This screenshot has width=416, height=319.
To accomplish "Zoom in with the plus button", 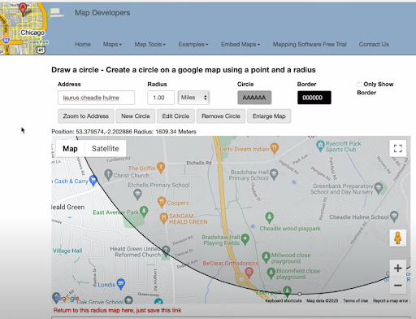I will (398, 269).
